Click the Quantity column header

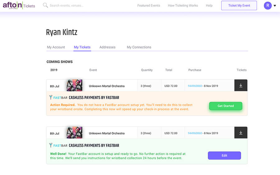click(147, 70)
